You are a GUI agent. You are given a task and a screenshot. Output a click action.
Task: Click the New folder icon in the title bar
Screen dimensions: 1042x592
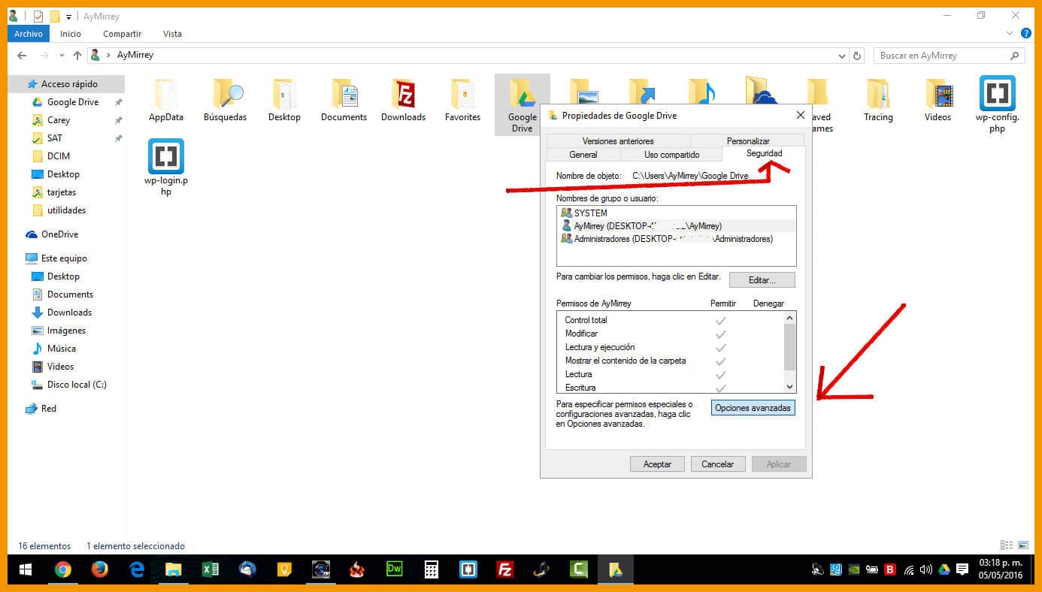point(54,16)
